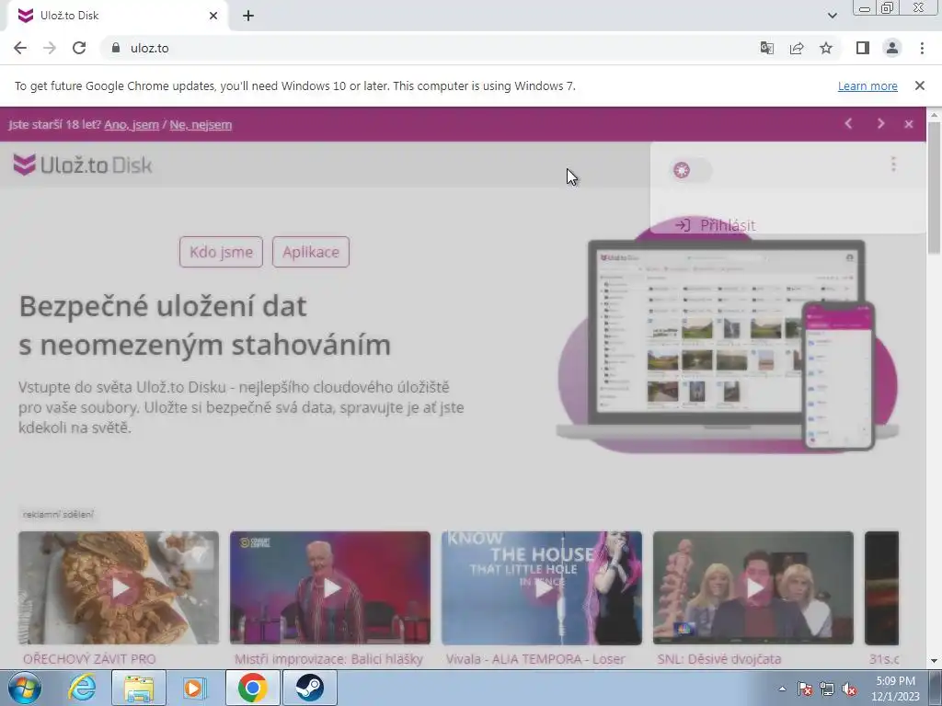
Task: Bookmark this tab with the star
Action: coord(826,48)
